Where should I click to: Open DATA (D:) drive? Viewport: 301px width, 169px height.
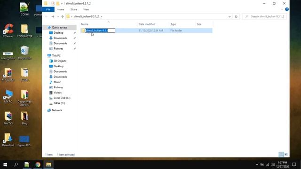[x=59, y=103]
